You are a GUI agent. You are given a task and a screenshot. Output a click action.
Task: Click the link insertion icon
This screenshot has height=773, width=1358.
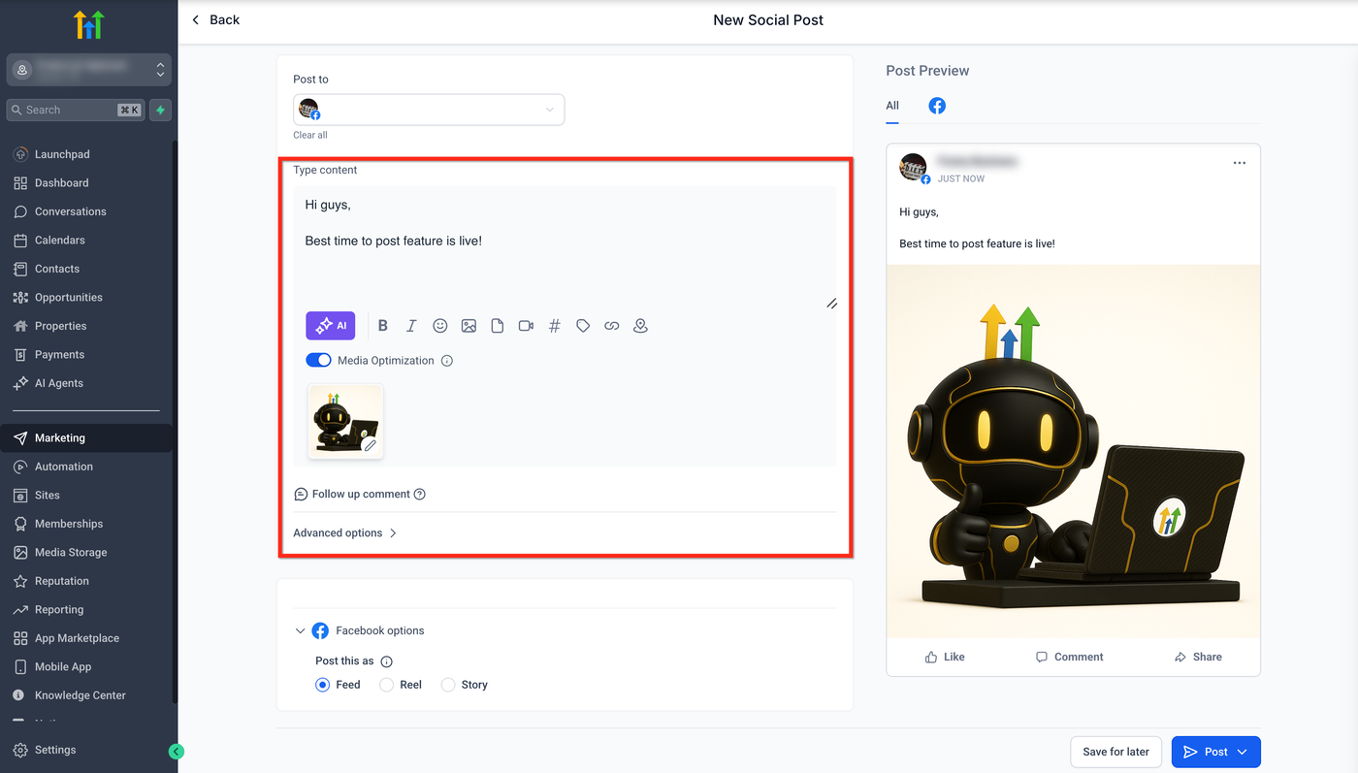point(611,326)
